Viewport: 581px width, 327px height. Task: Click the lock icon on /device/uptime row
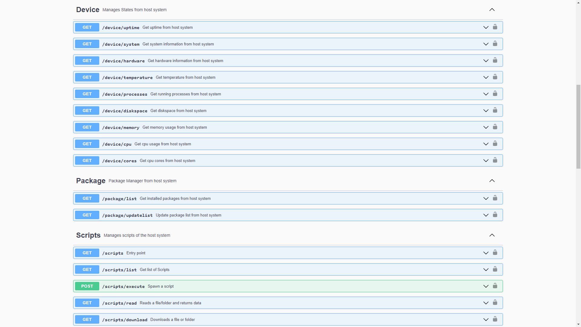click(x=495, y=27)
